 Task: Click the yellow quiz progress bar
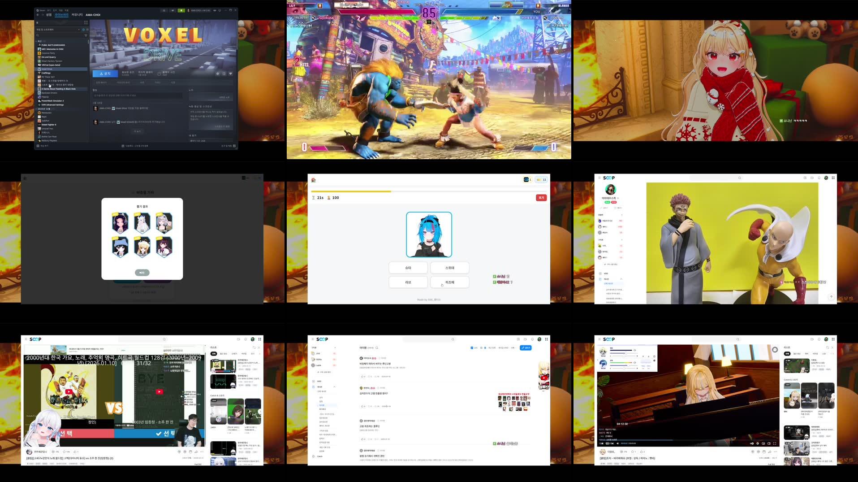click(x=358, y=191)
